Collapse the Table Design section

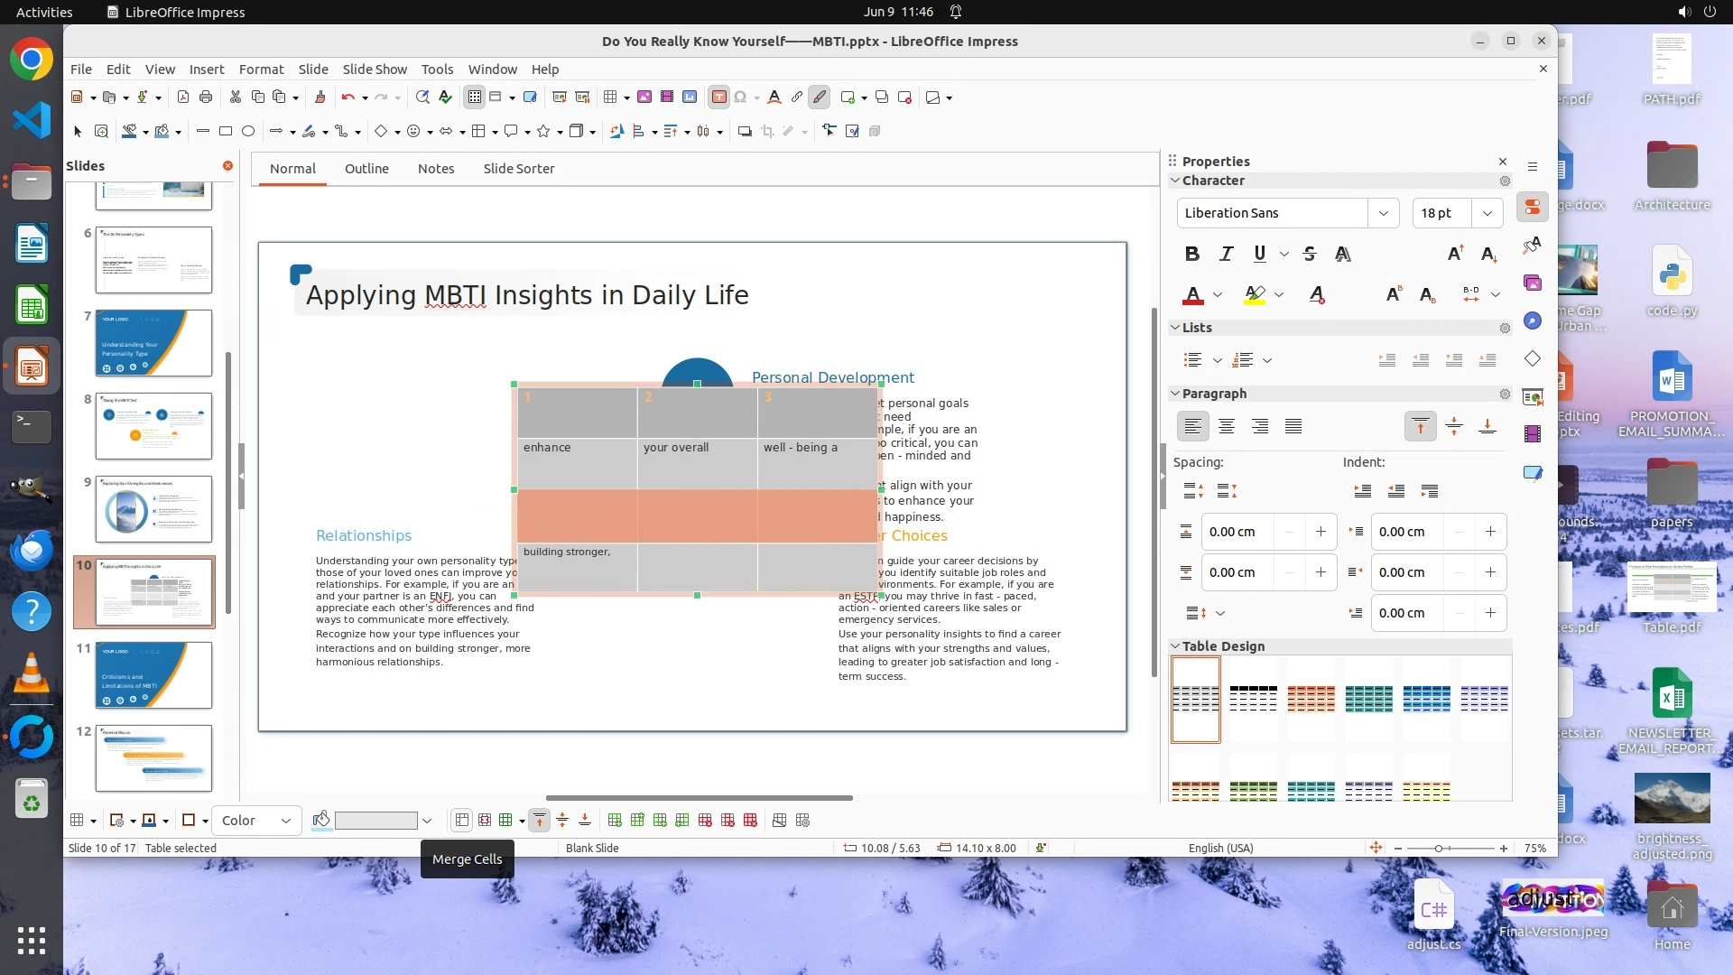point(1175,646)
